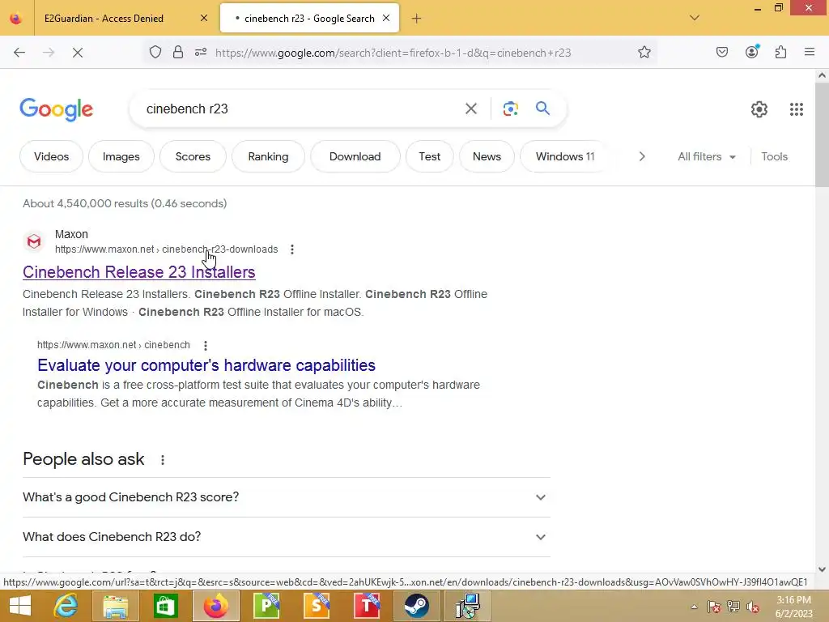Select the Download filter chip
The height and width of the screenshot is (622, 829).
(355, 156)
